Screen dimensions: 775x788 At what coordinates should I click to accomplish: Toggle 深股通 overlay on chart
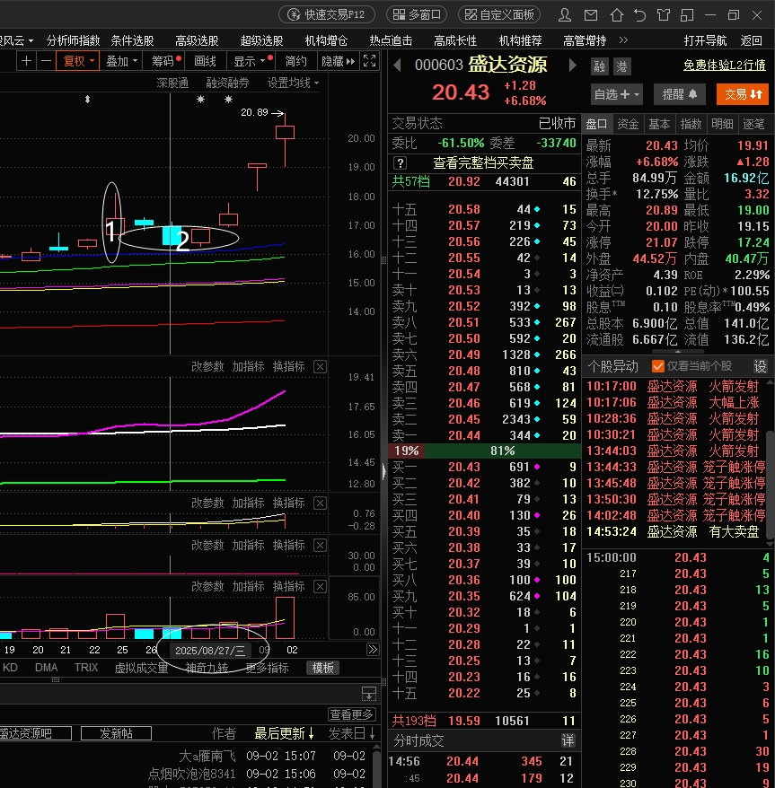tap(172, 83)
